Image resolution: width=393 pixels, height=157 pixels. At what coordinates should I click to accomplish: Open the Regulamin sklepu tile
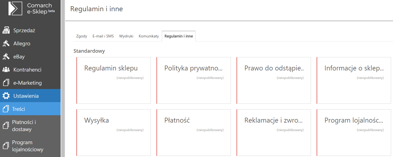coord(114,80)
